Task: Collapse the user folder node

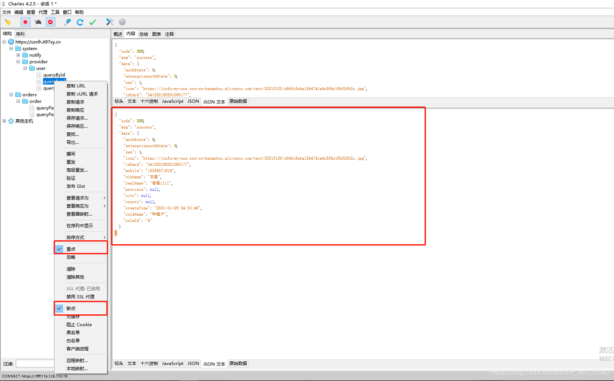Action: coord(25,68)
